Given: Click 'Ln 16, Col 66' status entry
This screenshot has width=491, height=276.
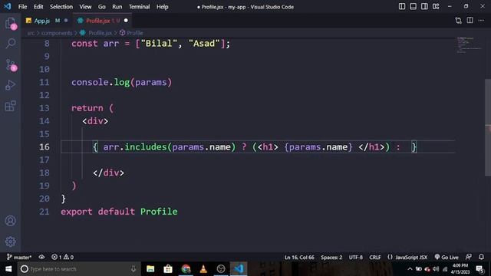Looking at the screenshot, I should pyautogui.click(x=299, y=258).
